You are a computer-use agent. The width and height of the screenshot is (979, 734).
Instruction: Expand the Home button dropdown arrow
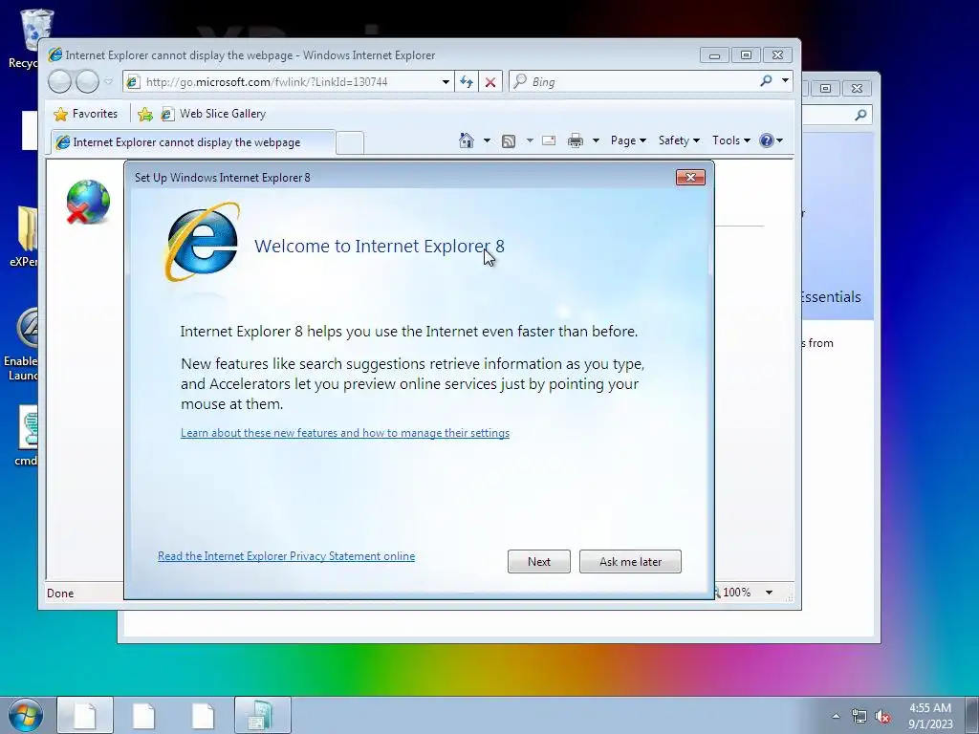[487, 140]
